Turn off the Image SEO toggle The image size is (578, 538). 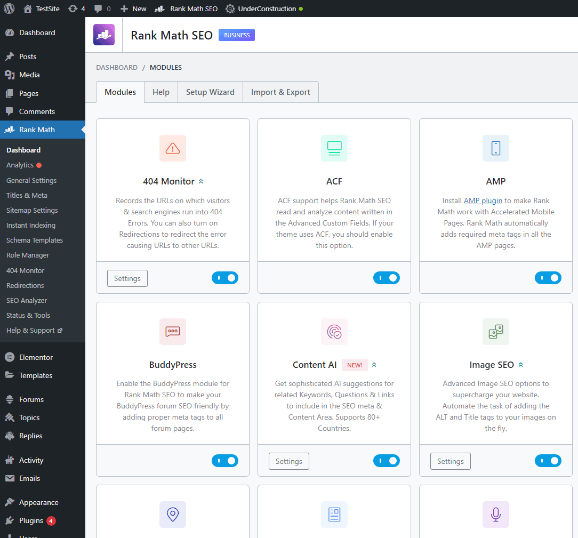click(x=548, y=461)
